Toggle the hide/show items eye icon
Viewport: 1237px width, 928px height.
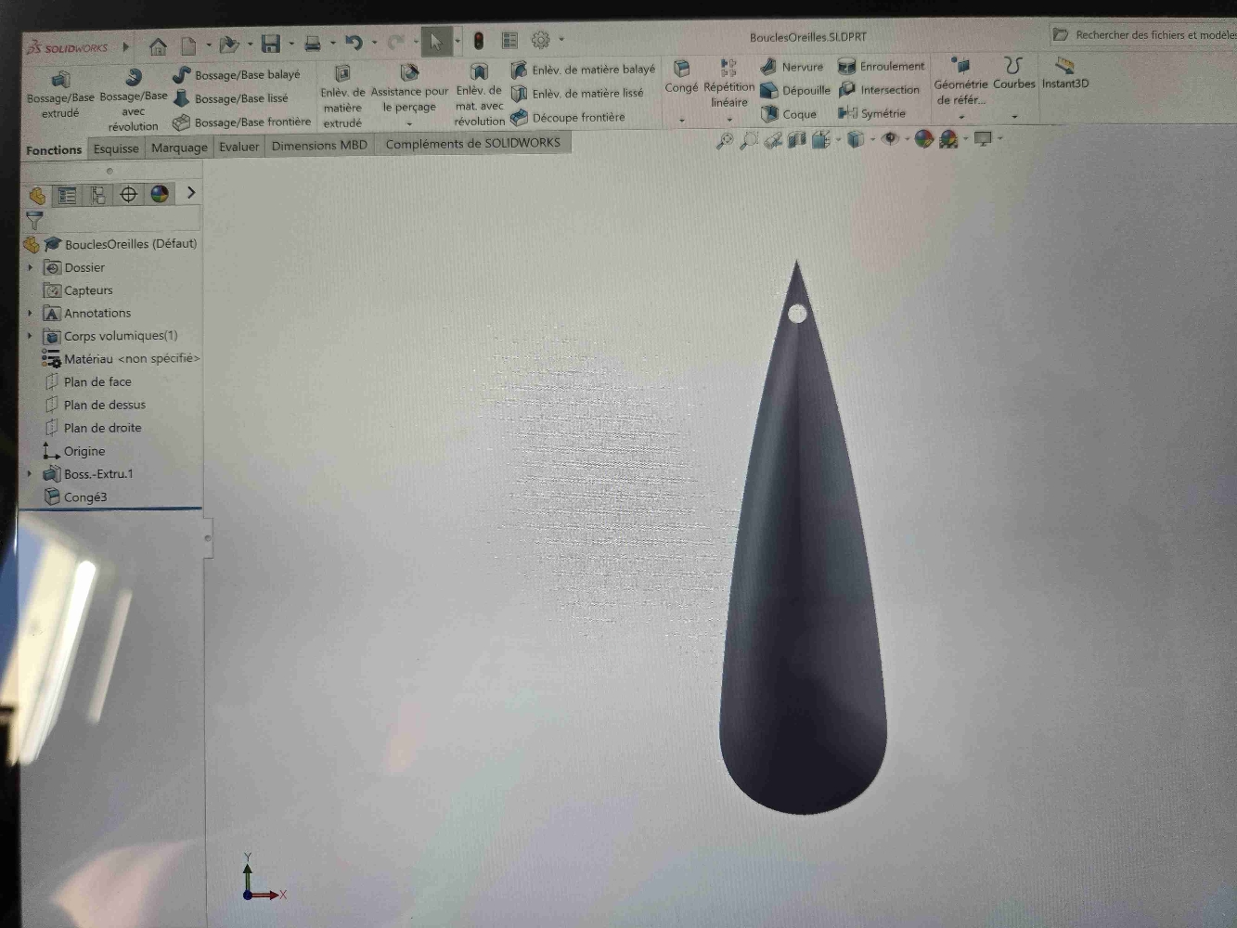(890, 139)
